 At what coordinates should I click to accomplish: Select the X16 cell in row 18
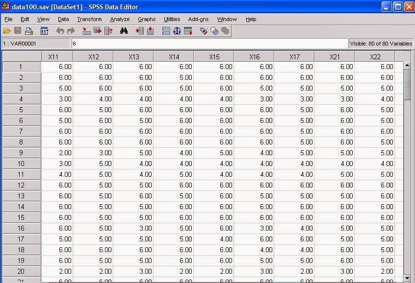pos(254,250)
